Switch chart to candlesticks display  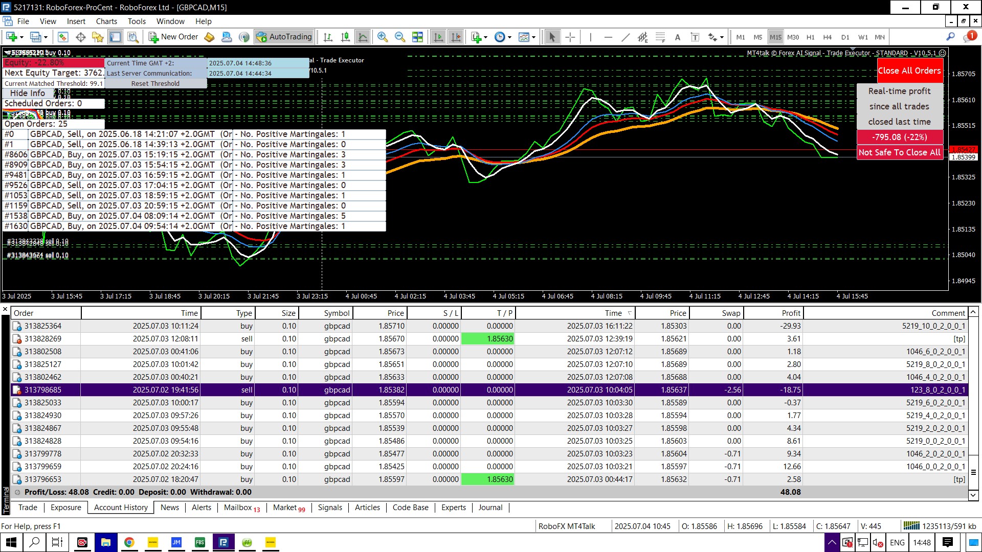345,37
